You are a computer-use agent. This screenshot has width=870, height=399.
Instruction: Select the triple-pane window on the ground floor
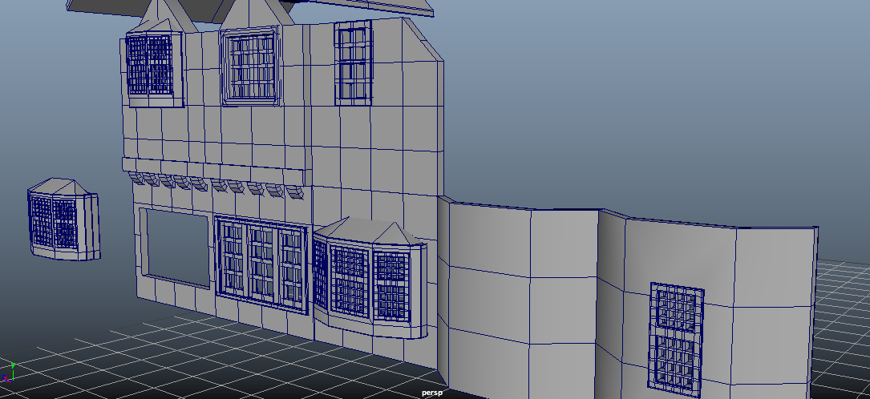click(x=261, y=265)
